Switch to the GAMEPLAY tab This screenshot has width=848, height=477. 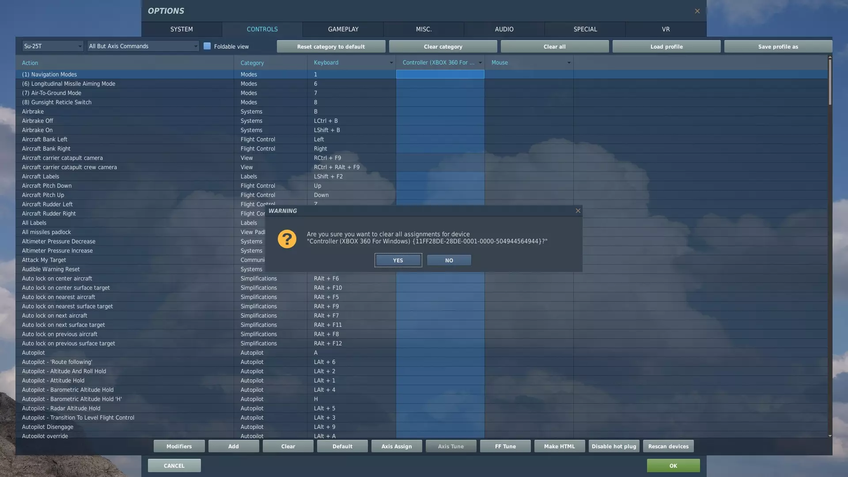click(343, 29)
